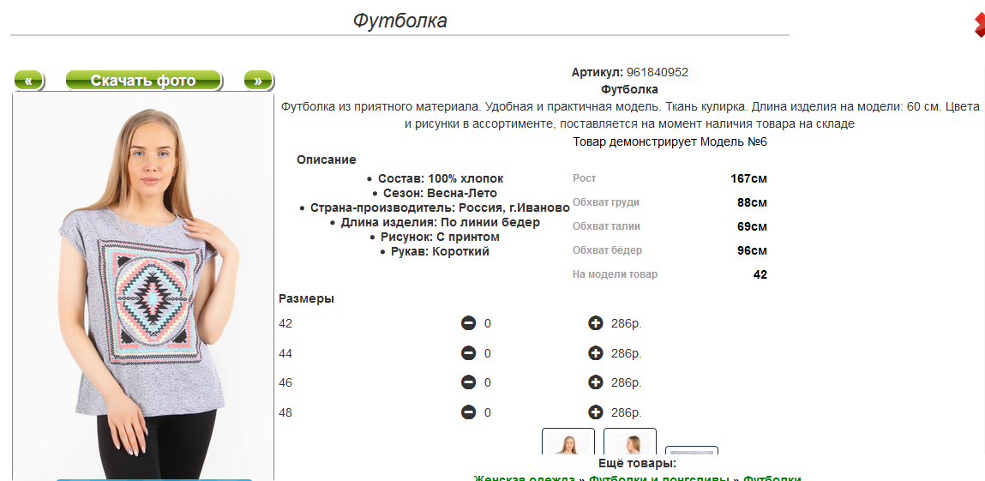
Task: Click the Обхват бёдер value 96см
Action: pos(752,250)
